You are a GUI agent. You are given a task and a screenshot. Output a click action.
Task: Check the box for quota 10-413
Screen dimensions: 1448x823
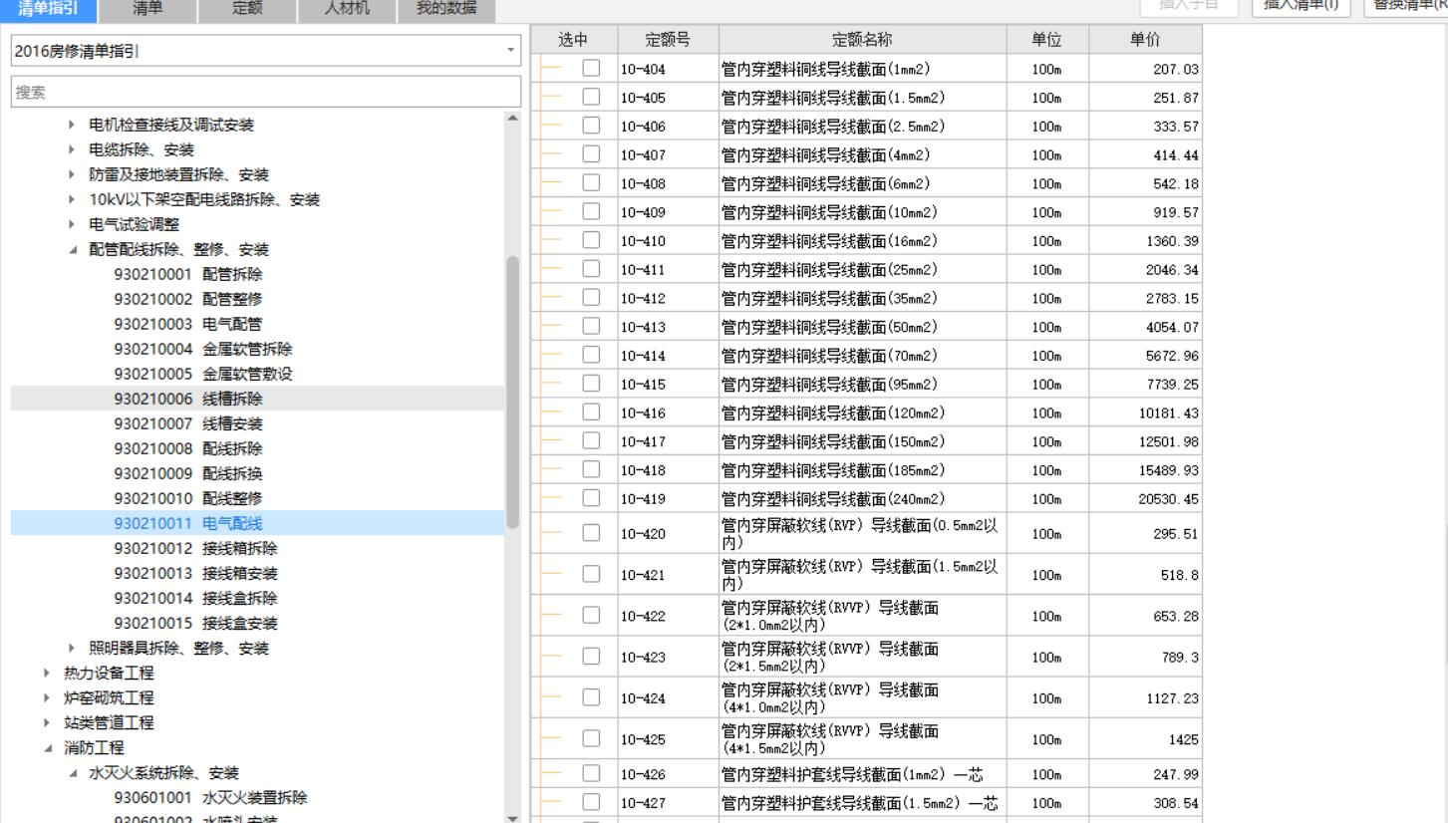[591, 326]
